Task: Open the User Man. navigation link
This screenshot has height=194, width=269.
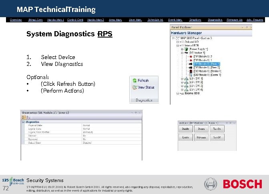Action: pos(135,20)
